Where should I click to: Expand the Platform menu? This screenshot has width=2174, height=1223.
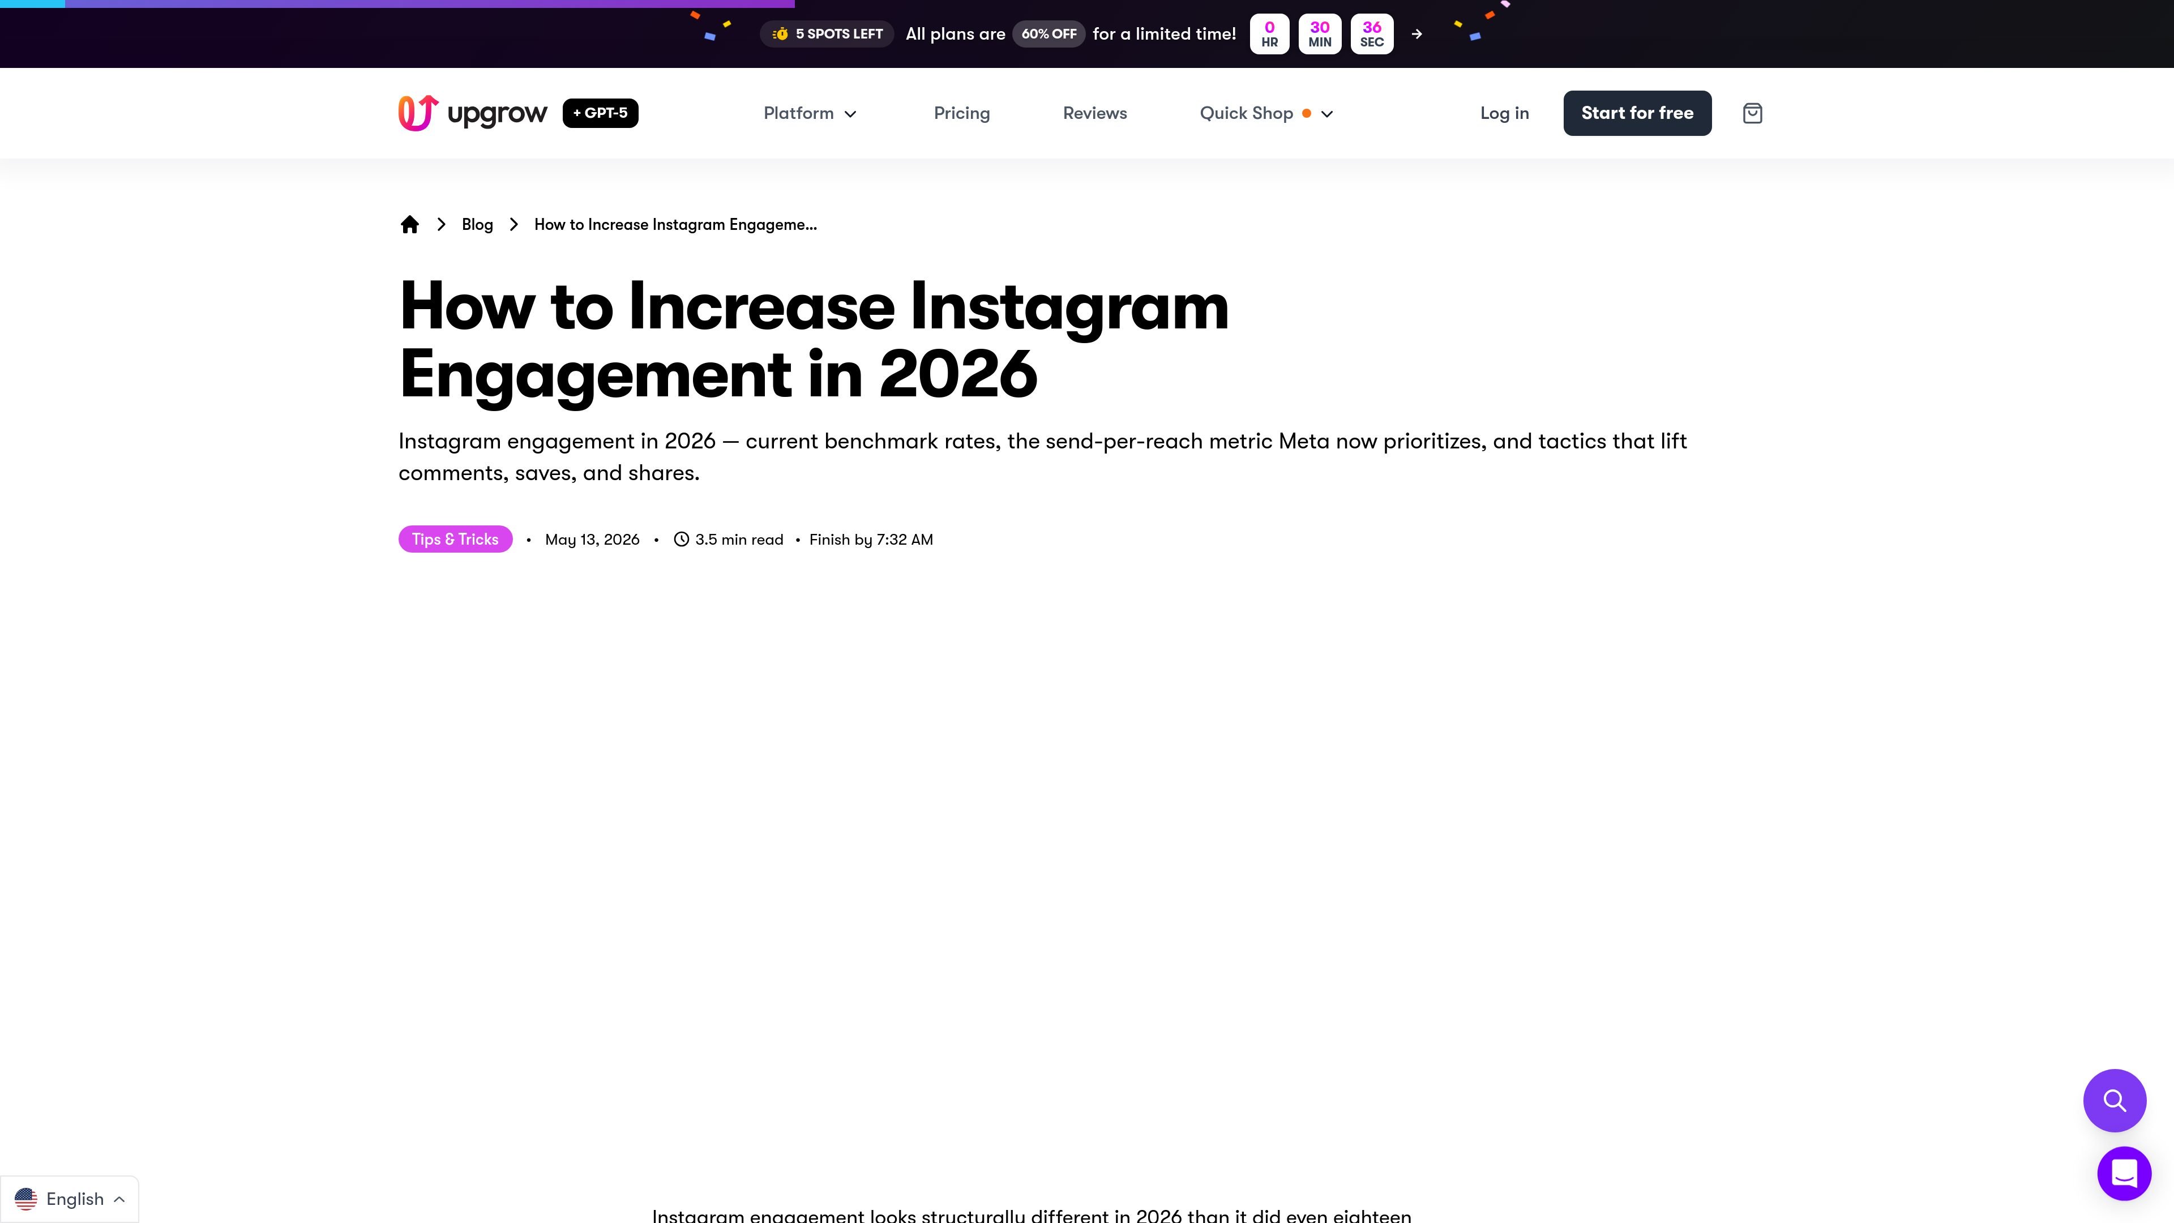click(x=810, y=113)
